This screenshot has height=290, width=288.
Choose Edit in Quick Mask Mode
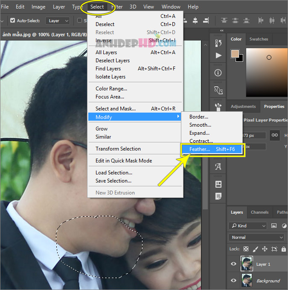[x=135, y=161]
